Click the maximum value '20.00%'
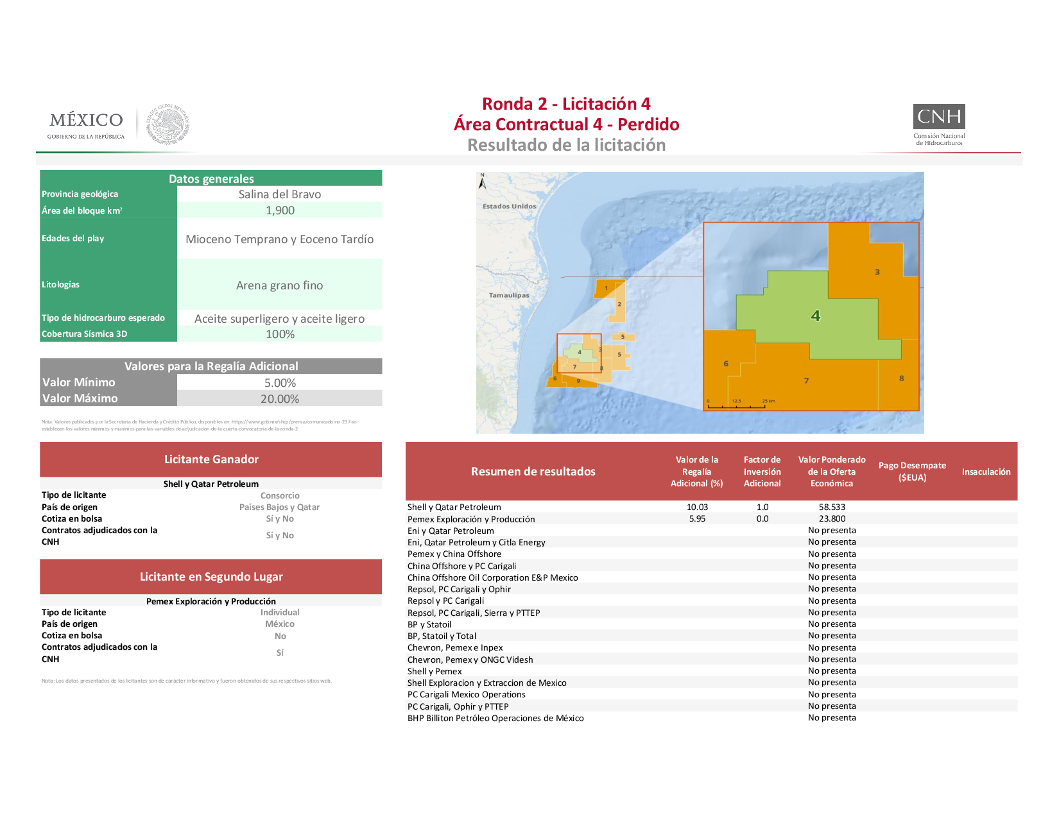This screenshot has height=818, width=1059. coord(280,399)
